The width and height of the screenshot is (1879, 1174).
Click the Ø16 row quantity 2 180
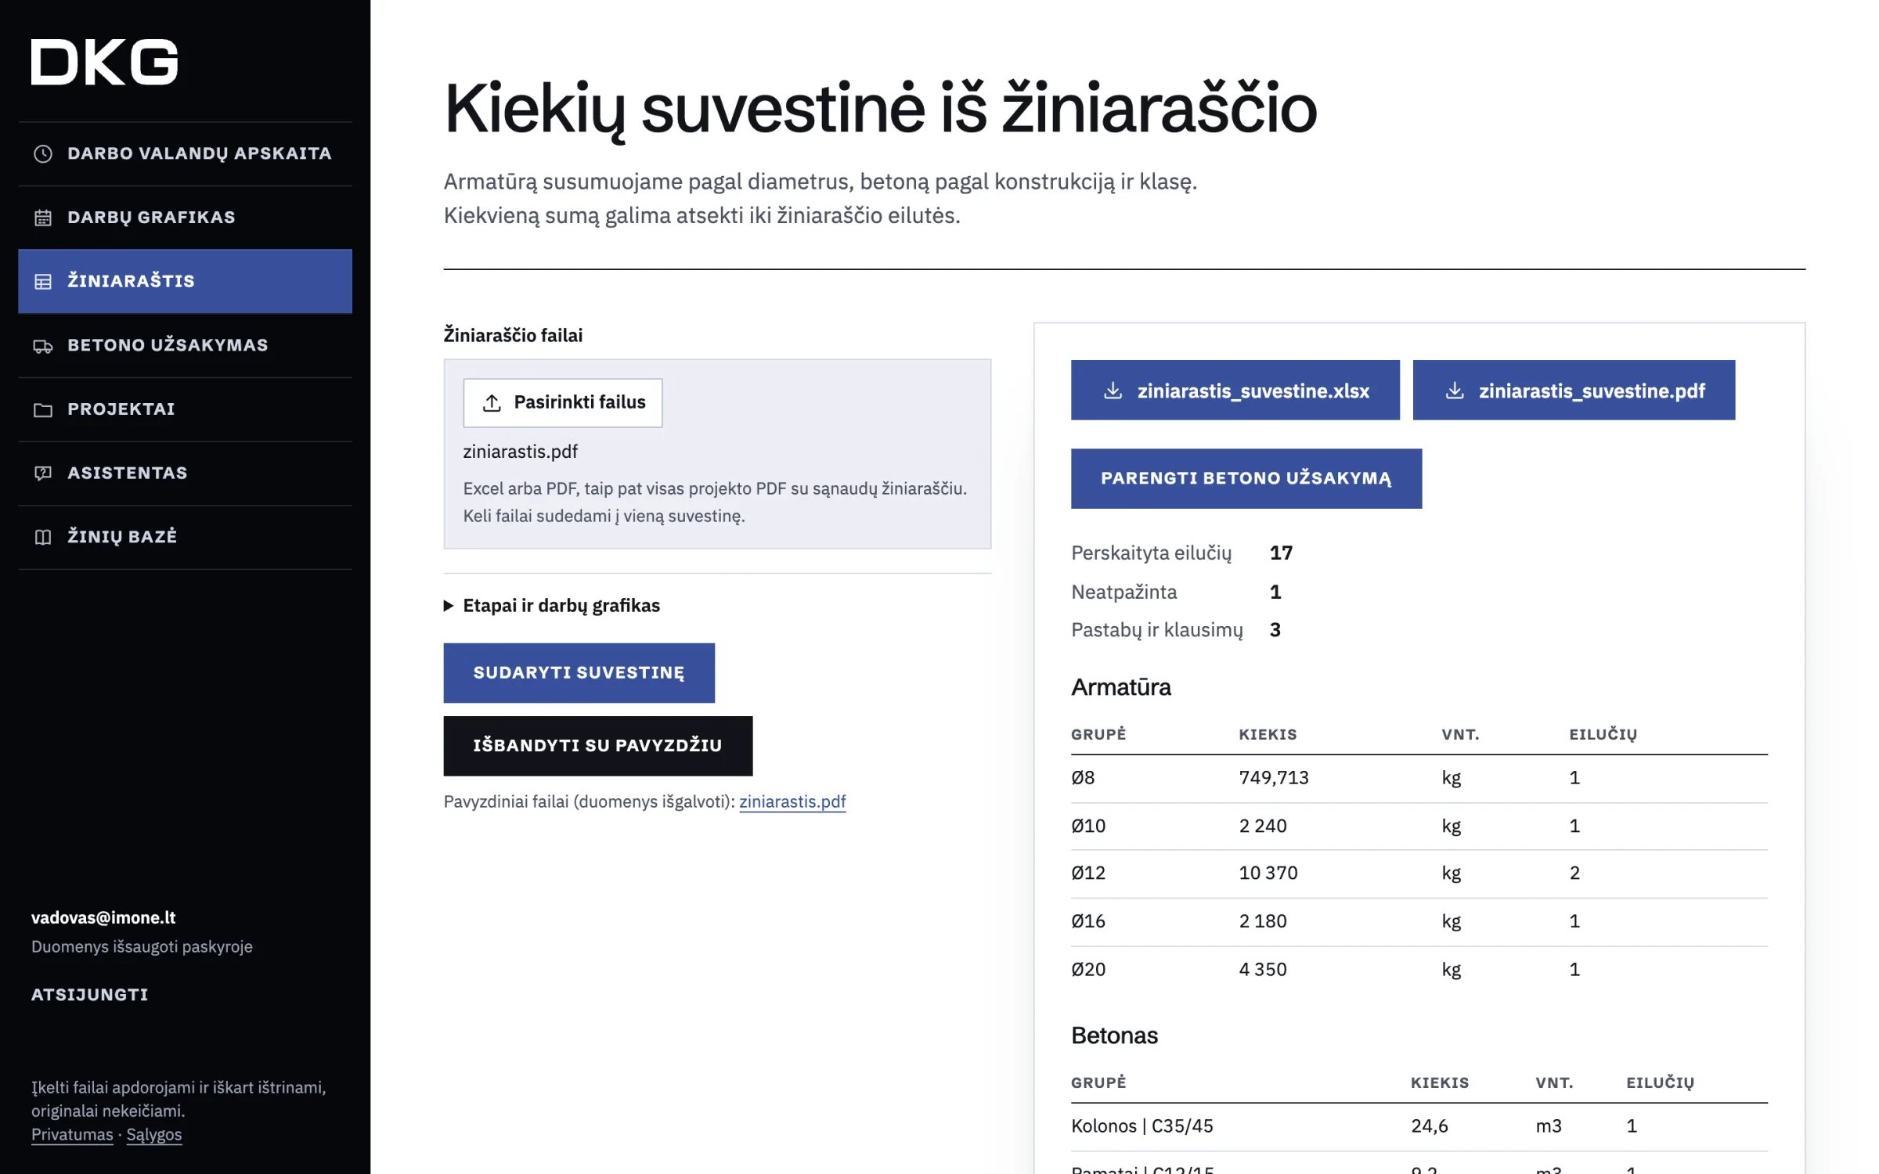tap(1262, 921)
